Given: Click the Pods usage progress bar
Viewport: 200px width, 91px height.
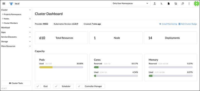Looking at the screenshot, I should (61, 67).
